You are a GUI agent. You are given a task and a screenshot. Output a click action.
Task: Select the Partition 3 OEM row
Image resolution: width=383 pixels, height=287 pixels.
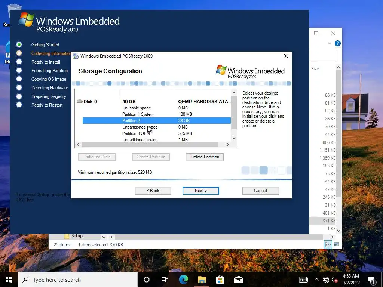157,133
